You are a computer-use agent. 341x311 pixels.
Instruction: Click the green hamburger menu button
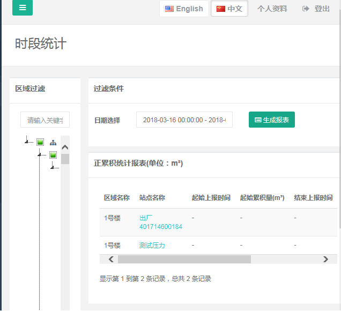tap(22, 8)
